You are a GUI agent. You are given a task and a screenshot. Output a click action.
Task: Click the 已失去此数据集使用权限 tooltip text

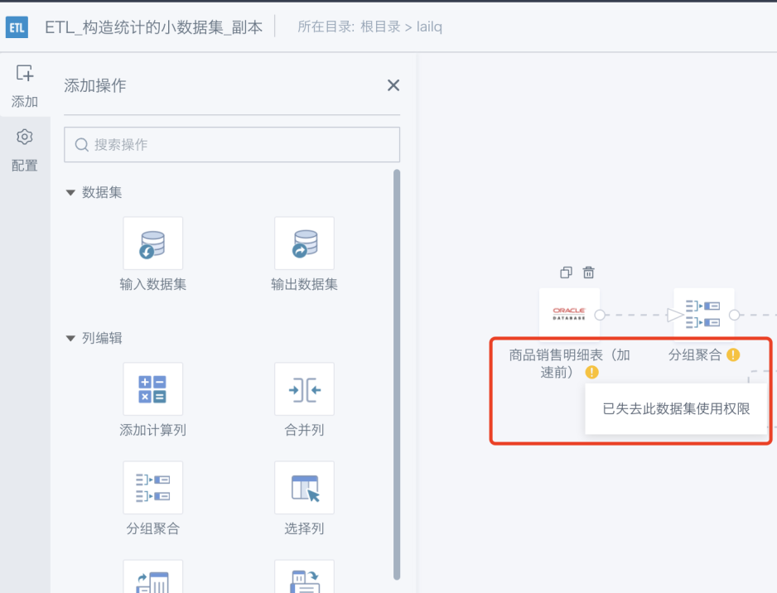676,408
